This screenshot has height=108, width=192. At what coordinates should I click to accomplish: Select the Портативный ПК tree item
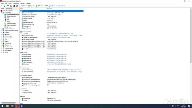[x=11, y=25]
